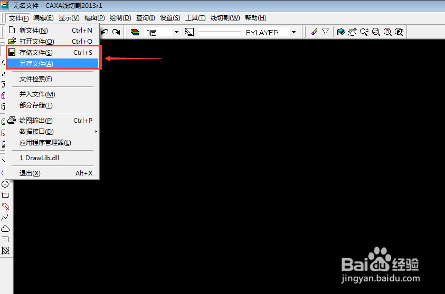Select the hatch fill tool
The image size is (445, 294).
pyautogui.click(x=5, y=251)
